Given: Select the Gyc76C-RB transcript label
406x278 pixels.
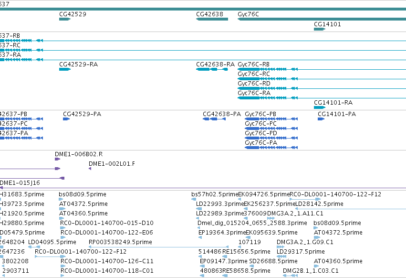Looking at the screenshot, I should [x=253, y=64].
